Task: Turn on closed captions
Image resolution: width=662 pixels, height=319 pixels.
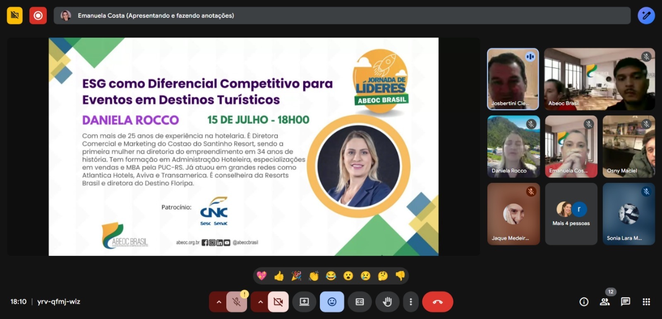Action: coord(360,302)
